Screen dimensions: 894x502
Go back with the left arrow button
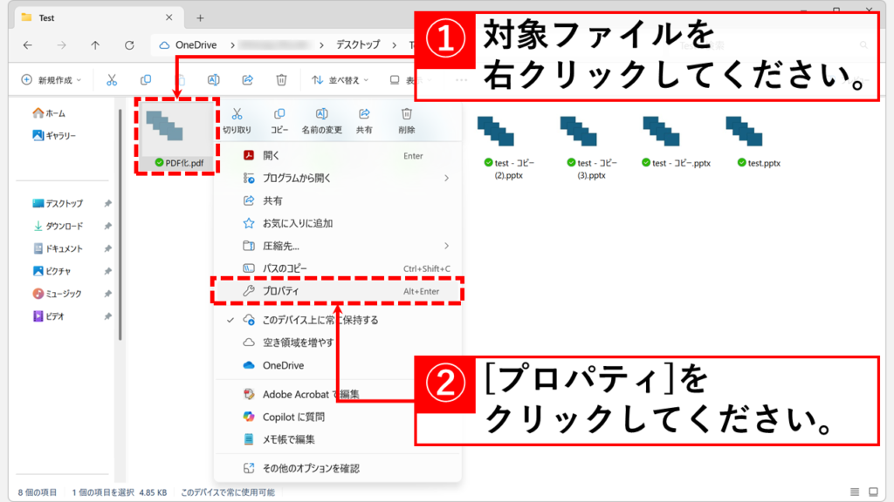pos(27,45)
